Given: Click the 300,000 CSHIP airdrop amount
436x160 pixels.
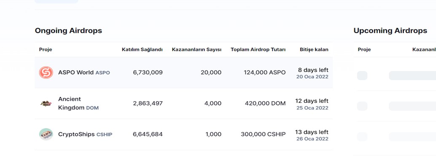Looking at the screenshot, I should tap(263, 134).
